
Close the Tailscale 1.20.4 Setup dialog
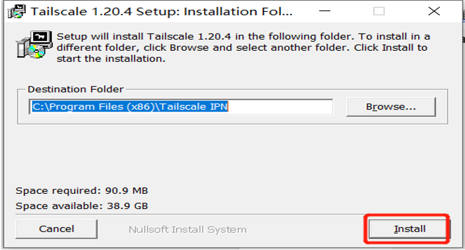coord(434,11)
